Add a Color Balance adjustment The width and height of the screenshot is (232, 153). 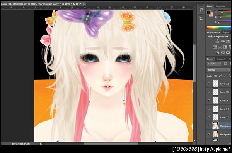(220, 47)
